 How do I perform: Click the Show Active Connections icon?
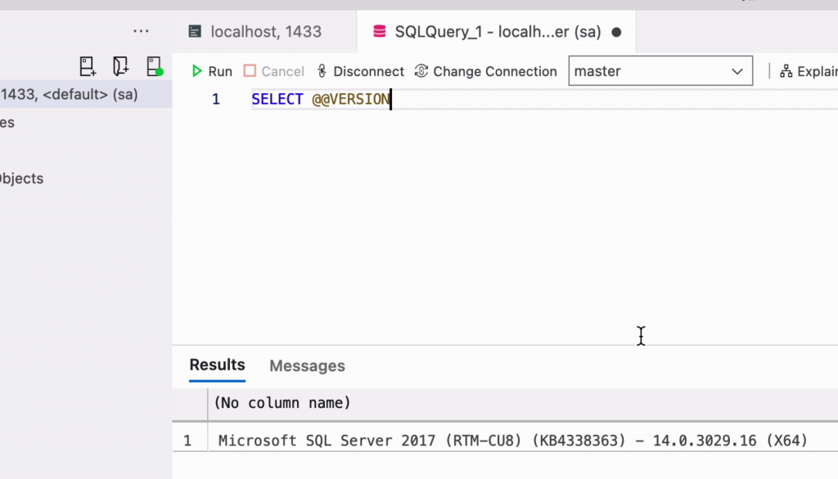[x=154, y=66]
